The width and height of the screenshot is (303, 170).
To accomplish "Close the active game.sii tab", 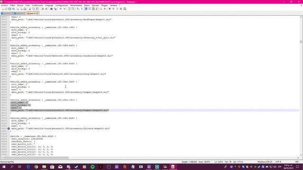I will click(x=37, y=14).
